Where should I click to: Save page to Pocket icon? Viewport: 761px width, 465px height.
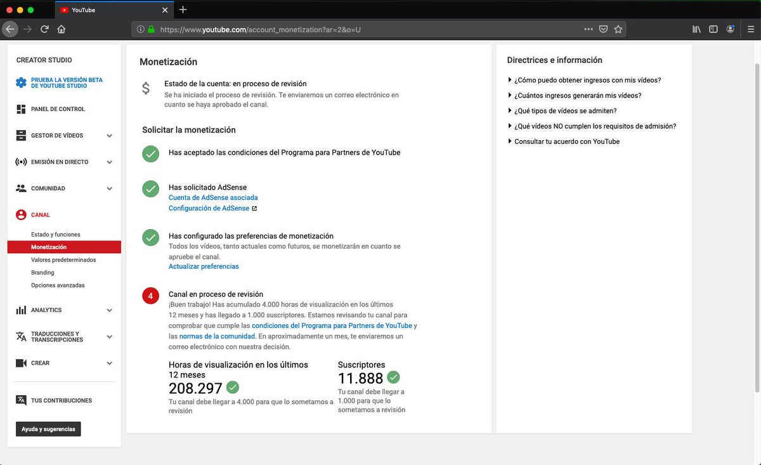(604, 29)
